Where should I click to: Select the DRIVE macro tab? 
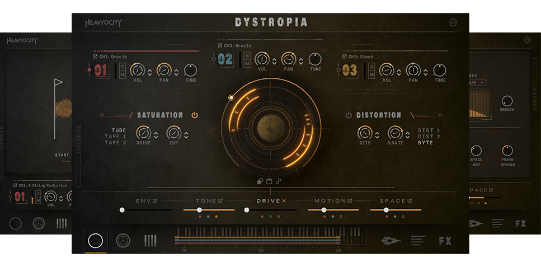(271, 201)
